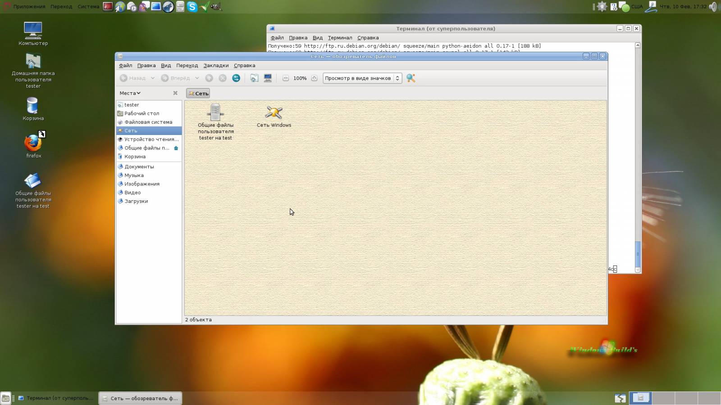Open Вперёд history dropdown arrow
Viewport: 721px width, 405px height.
[x=197, y=78]
